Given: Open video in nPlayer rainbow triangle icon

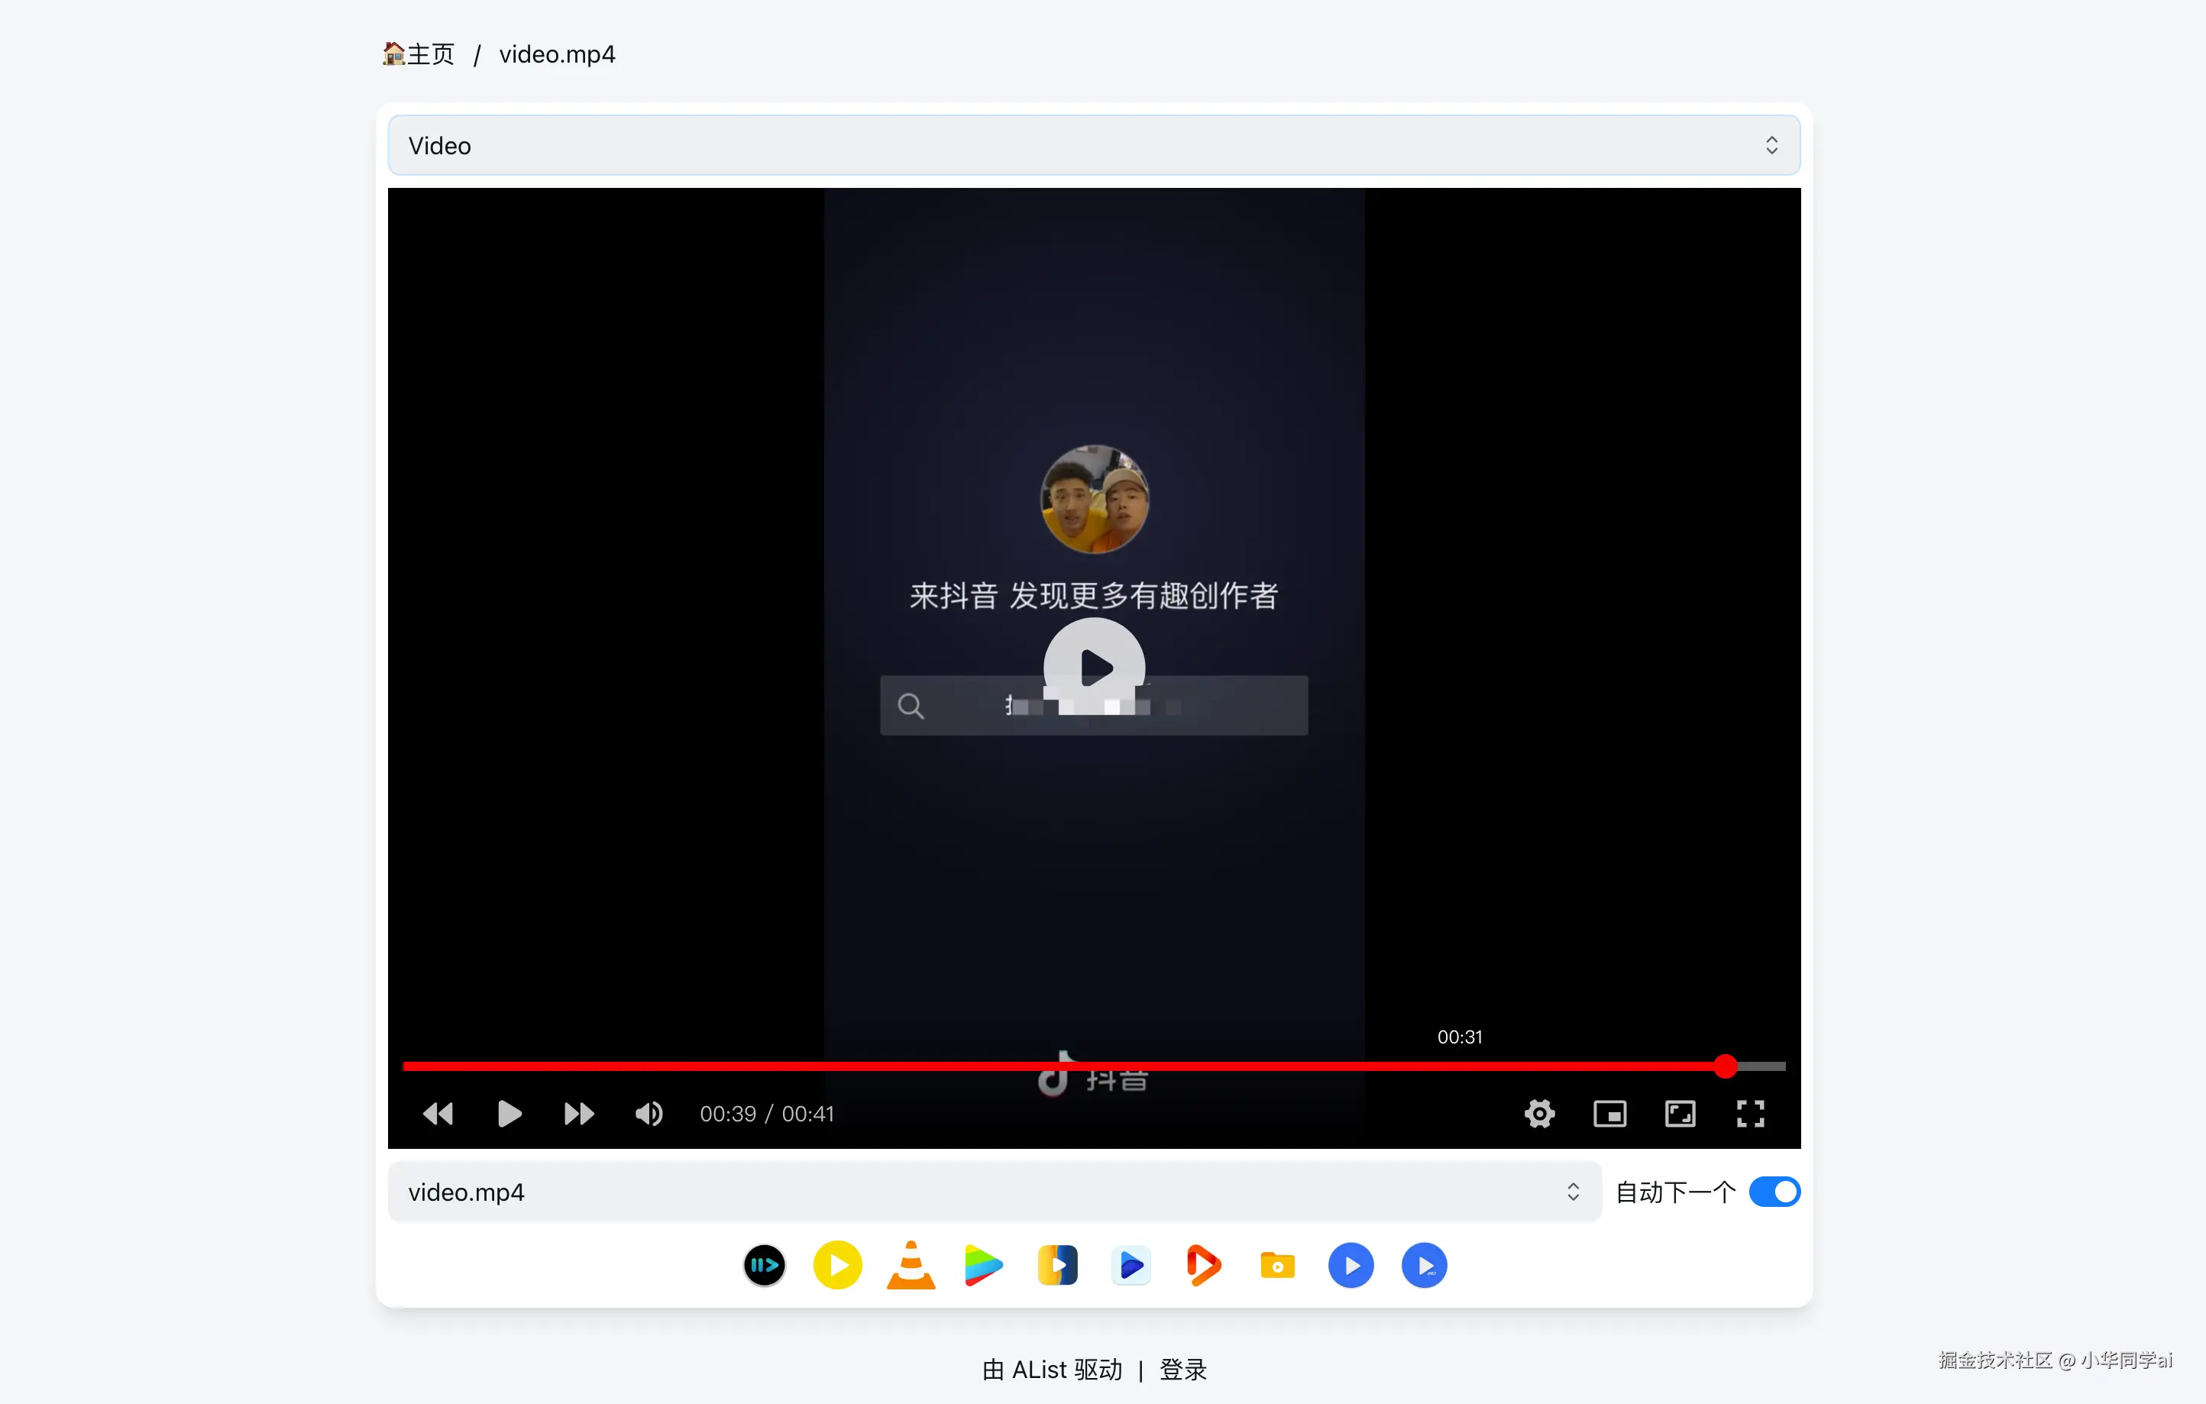Looking at the screenshot, I should pyautogui.click(x=984, y=1266).
